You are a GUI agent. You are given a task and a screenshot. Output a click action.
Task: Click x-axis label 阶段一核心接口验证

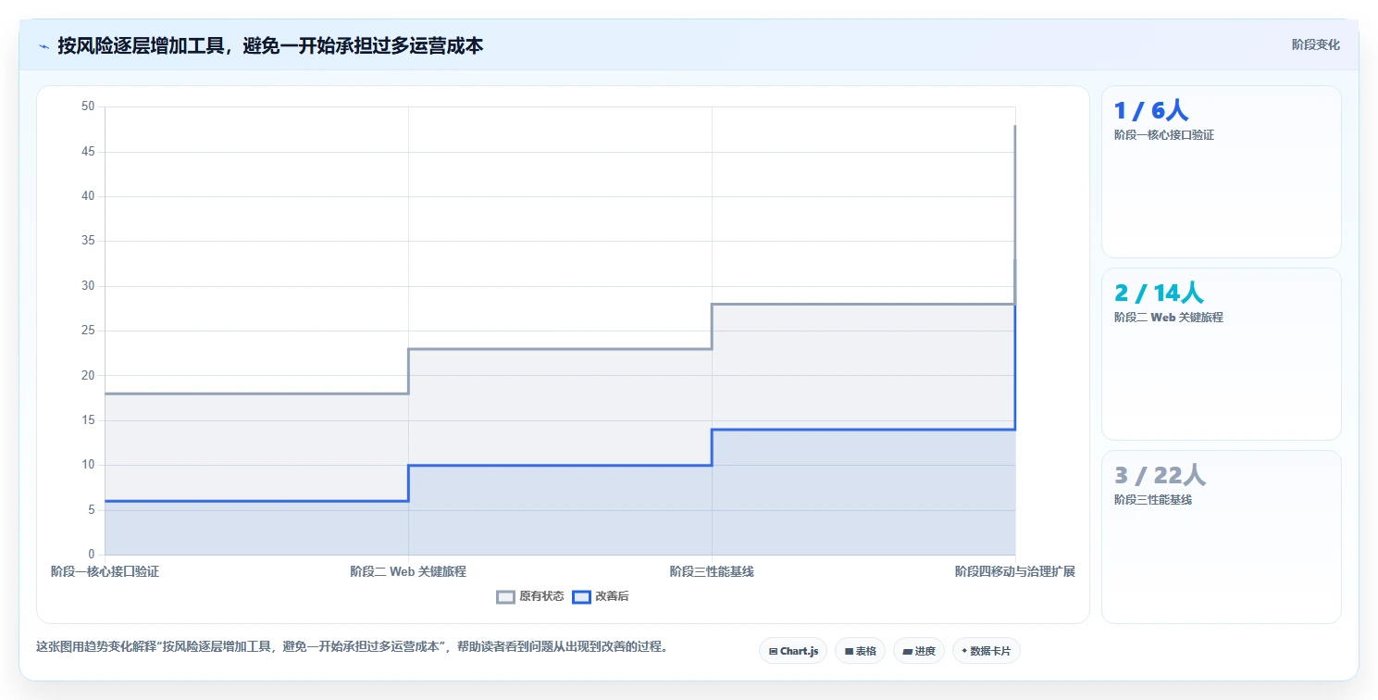tap(105, 572)
